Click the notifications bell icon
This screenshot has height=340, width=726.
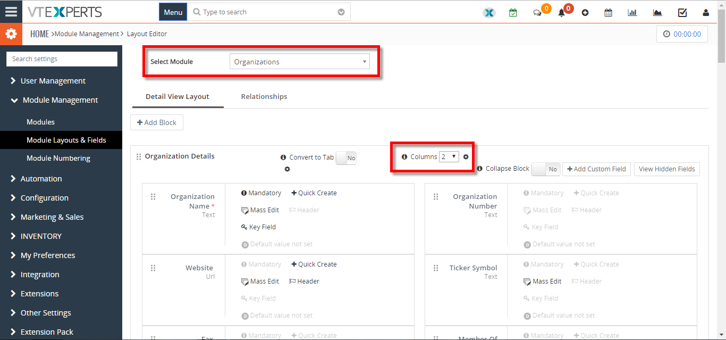point(561,13)
